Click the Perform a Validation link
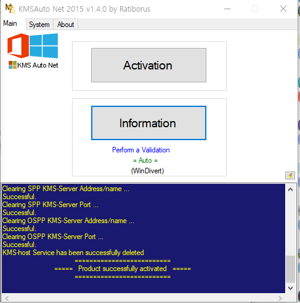This screenshot has height=303, width=300. click(x=141, y=150)
